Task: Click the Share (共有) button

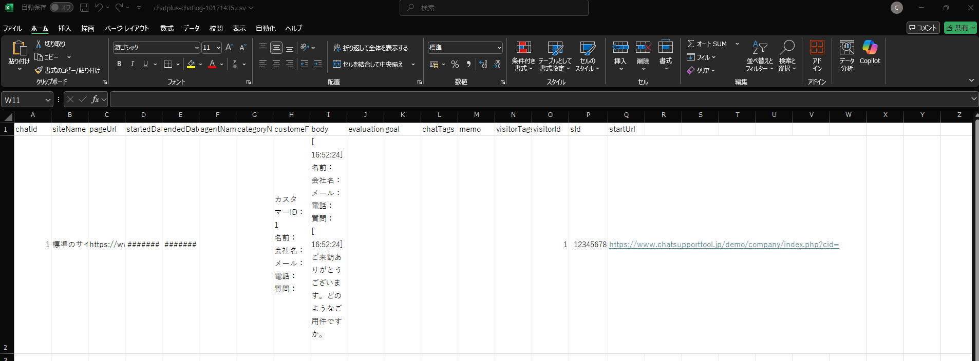Action: pos(959,28)
